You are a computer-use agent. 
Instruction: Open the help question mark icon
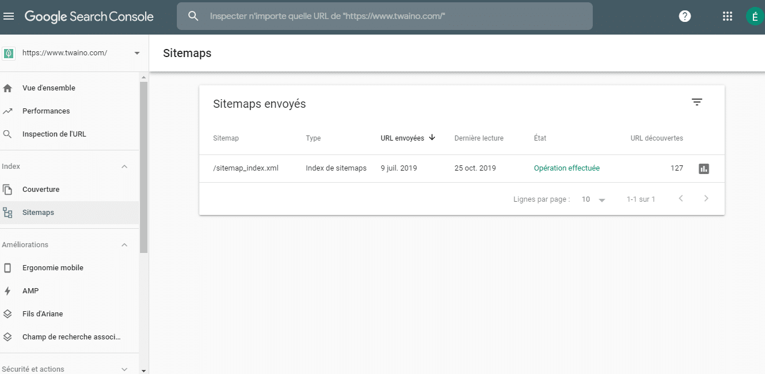[x=685, y=16]
